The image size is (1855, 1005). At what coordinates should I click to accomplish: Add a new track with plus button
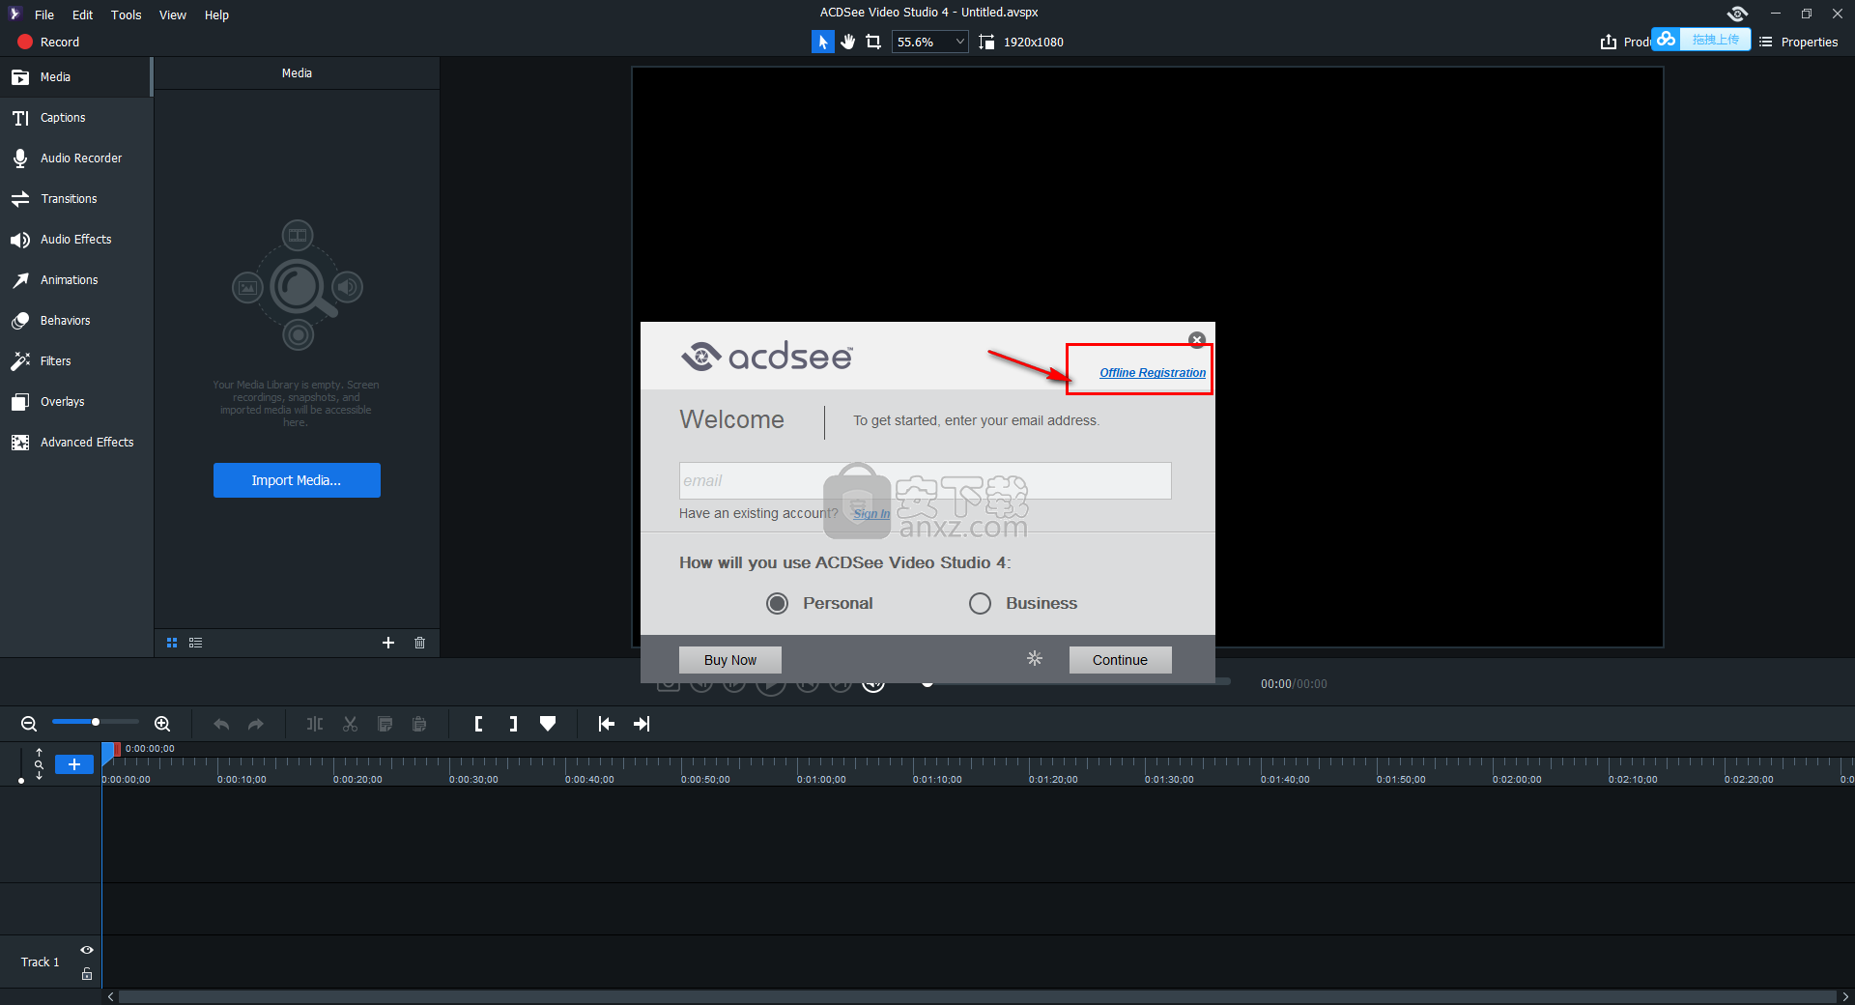click(x=74, y=764)
